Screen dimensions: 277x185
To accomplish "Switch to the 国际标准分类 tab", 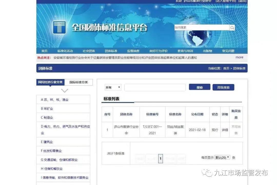I will 79,82.
